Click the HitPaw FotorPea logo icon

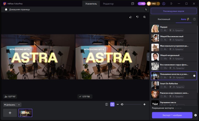tap(5, 4)
